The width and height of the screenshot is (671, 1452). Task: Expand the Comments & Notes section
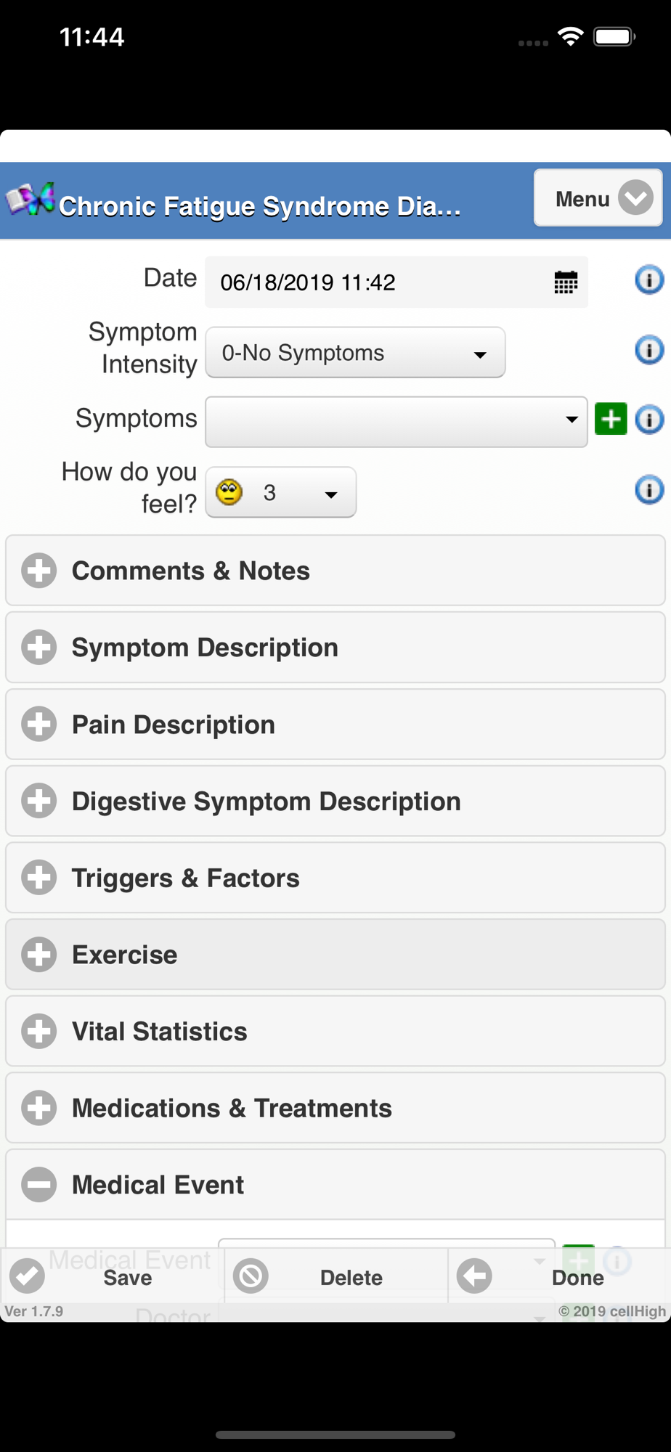click(x=335, y=571)
